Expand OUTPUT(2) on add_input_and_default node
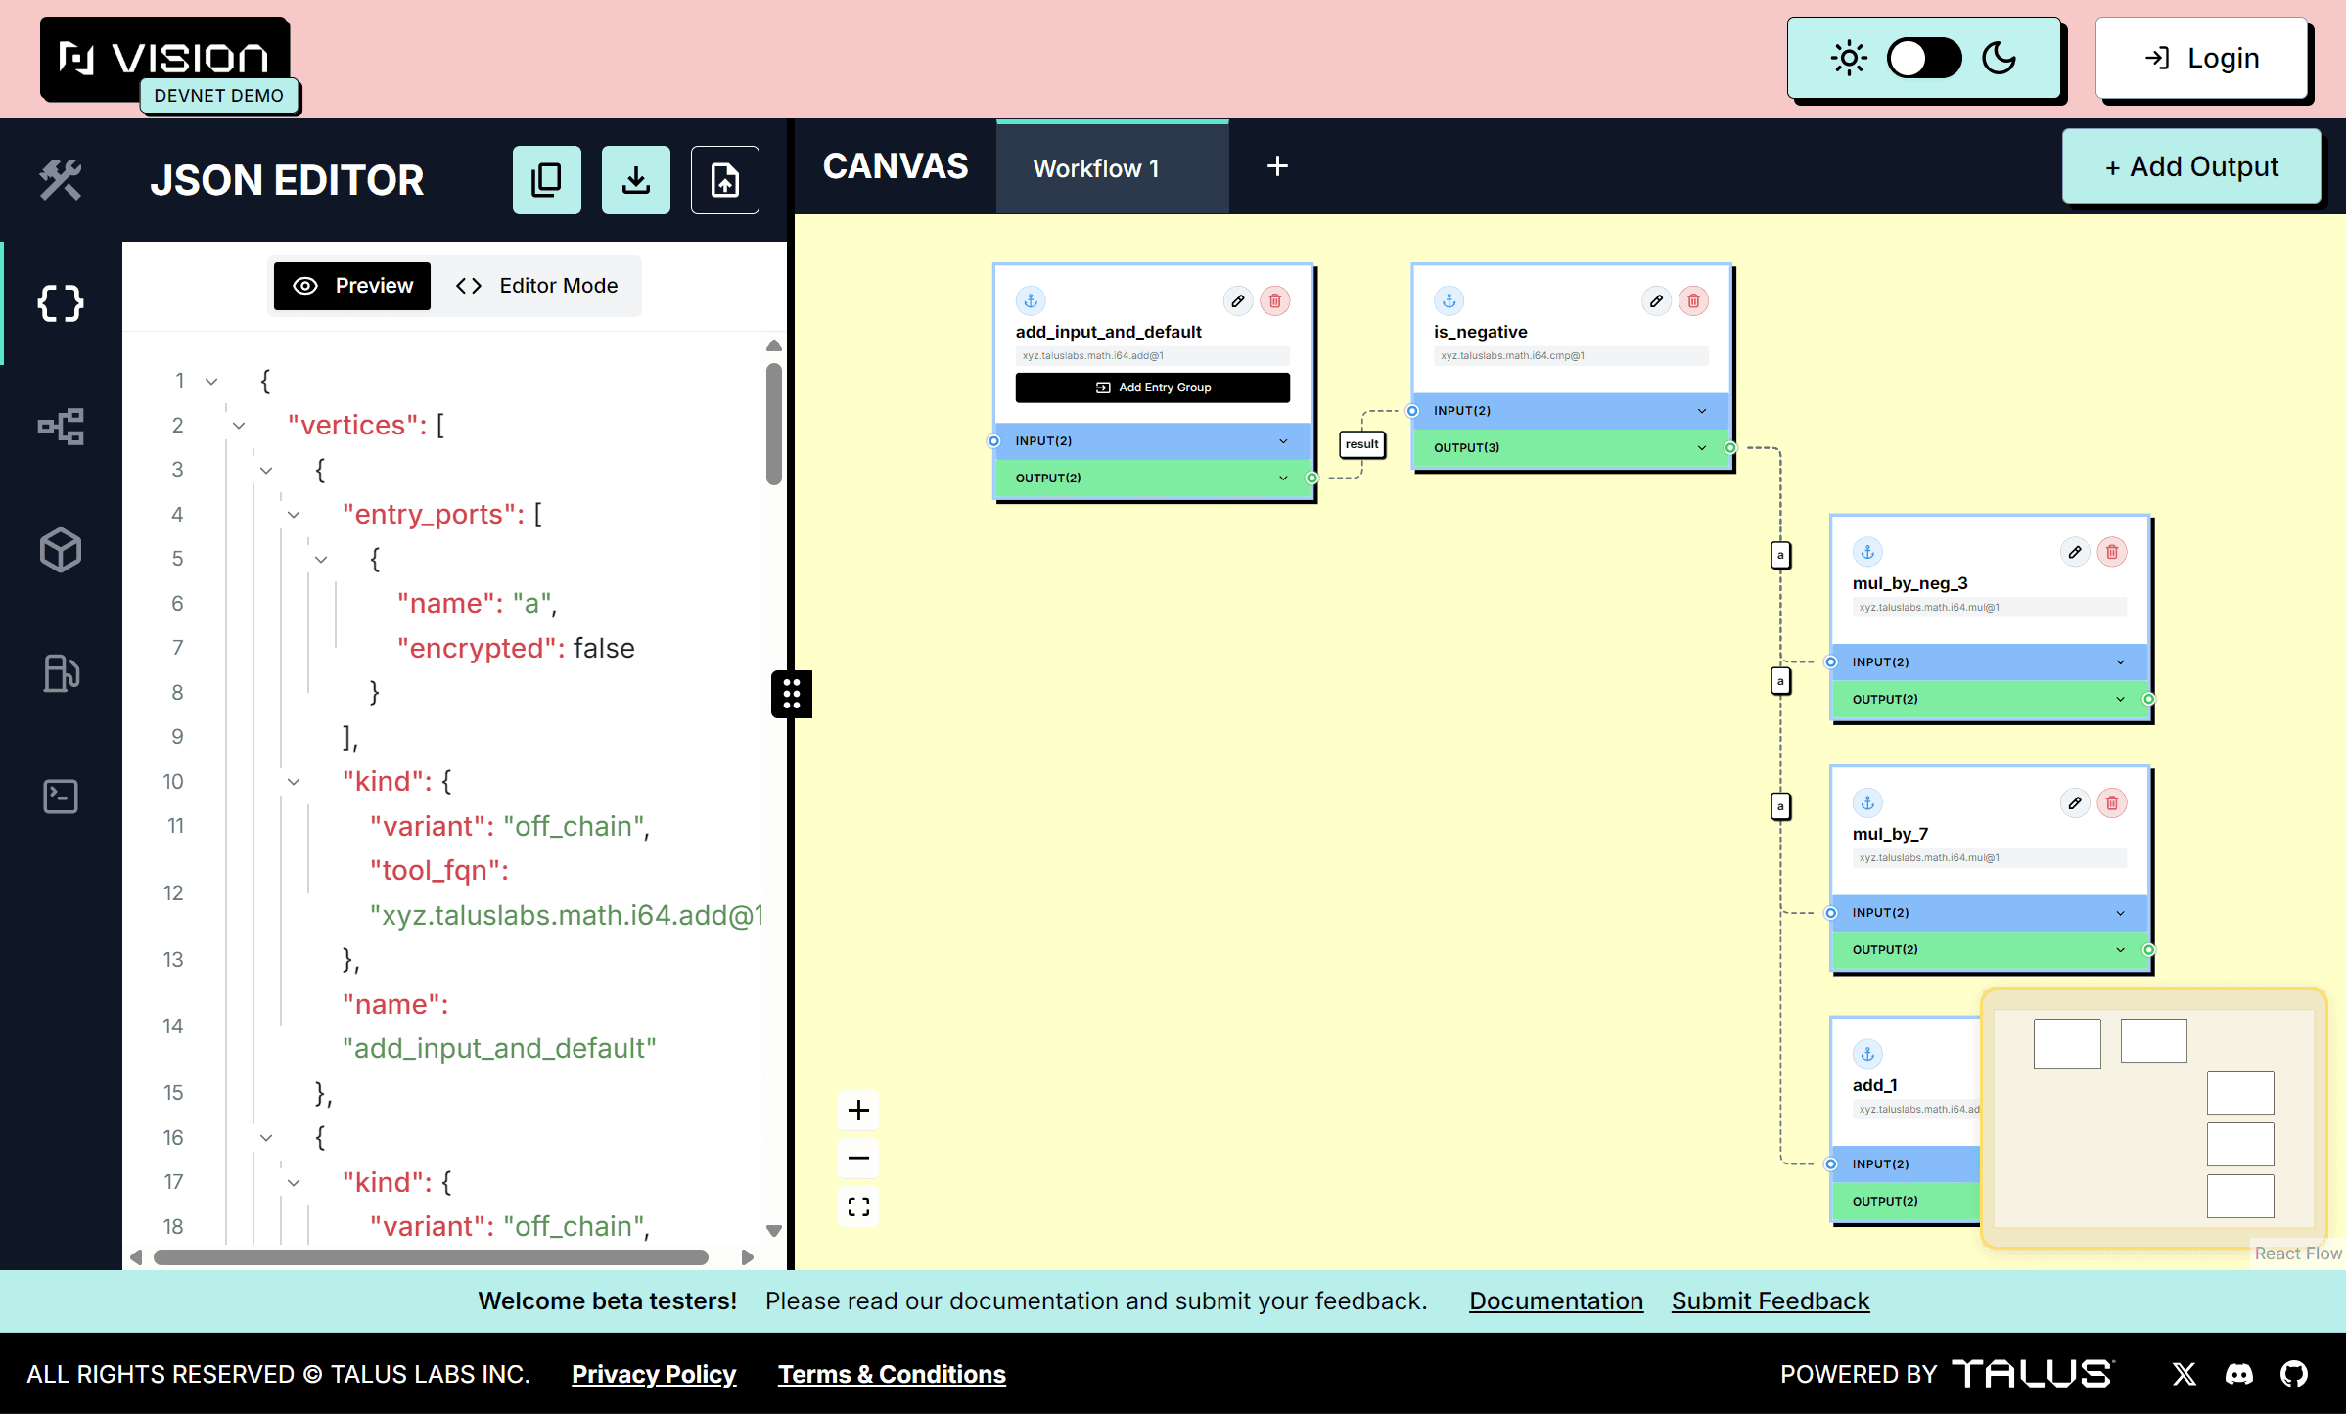The height and width of the screenshot is (1414, 2346). pos(1152,479)
